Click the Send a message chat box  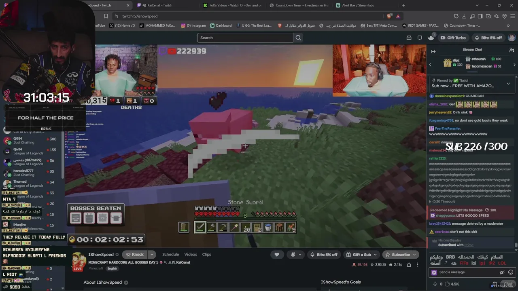pyautogui.click(x=467, y=272)
